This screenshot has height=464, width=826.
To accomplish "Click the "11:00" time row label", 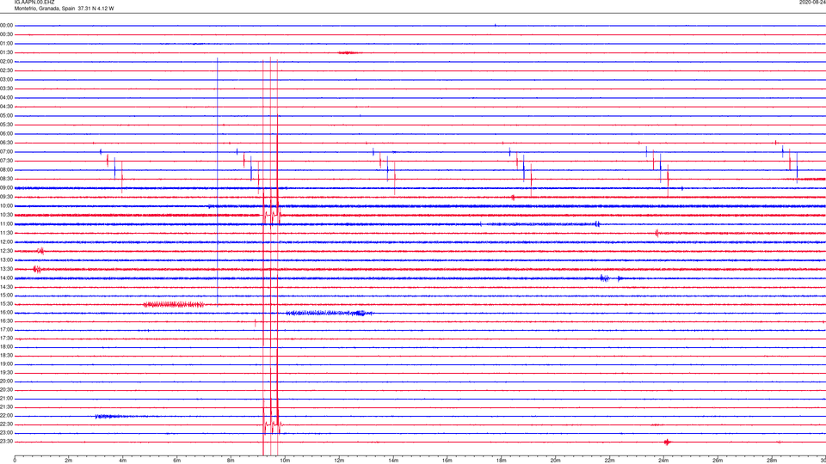I will [7, 224].
